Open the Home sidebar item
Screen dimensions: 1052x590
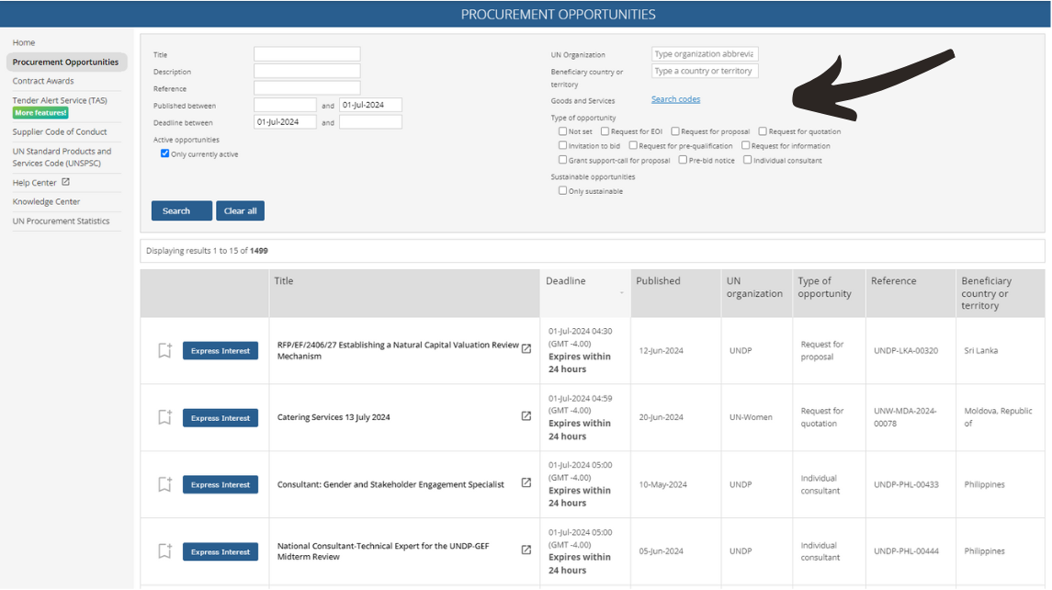[x=24, y=42]
